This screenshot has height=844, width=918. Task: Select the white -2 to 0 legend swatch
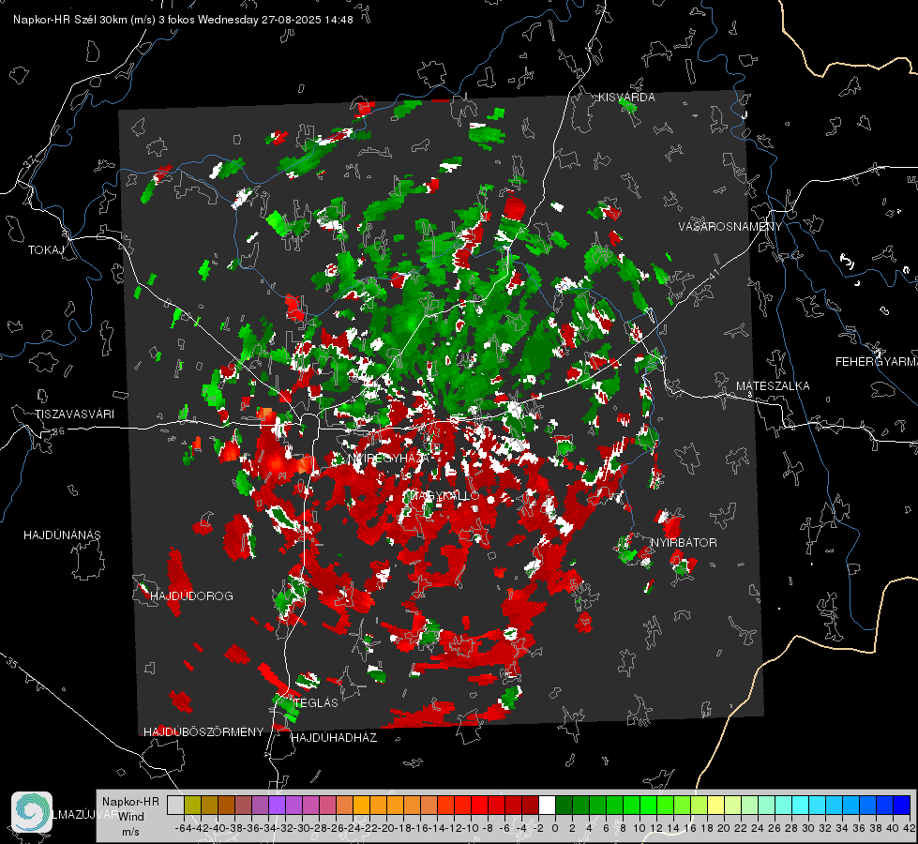(x=547, y=806)
